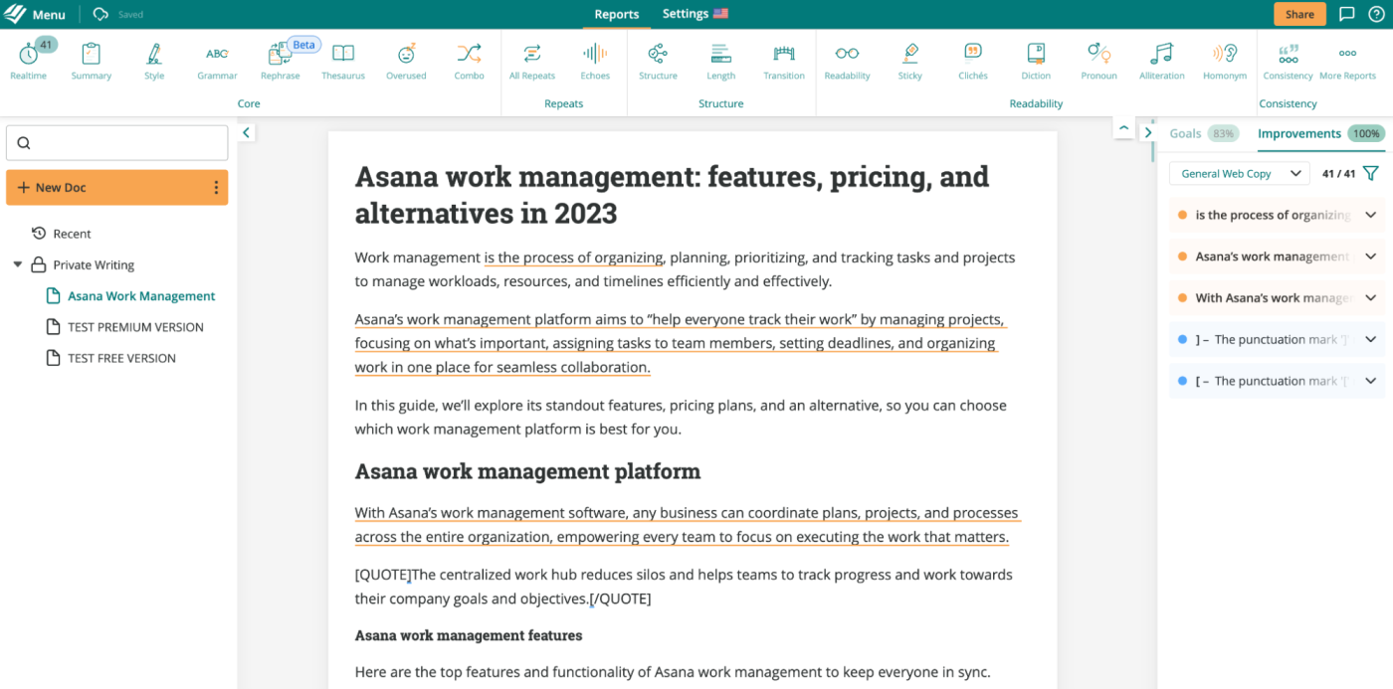
Task: Run the Alliteration report
Action: tap(1161, 60)
